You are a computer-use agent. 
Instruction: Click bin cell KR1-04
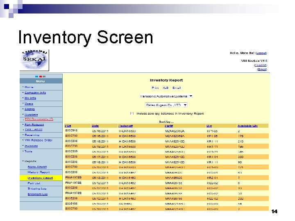point(212,157)
